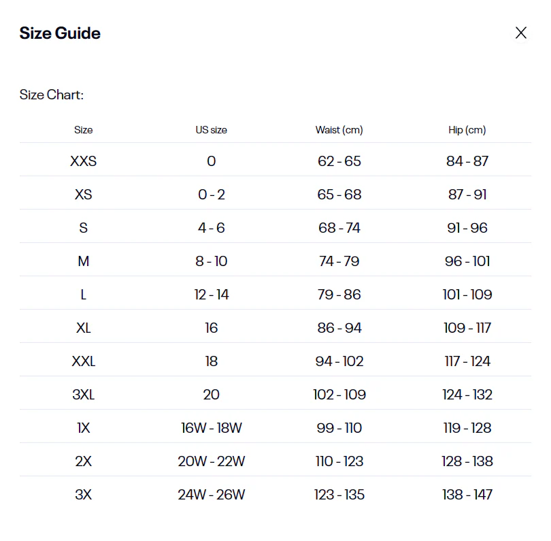Click the 2X size label

(x=84, y=461)
